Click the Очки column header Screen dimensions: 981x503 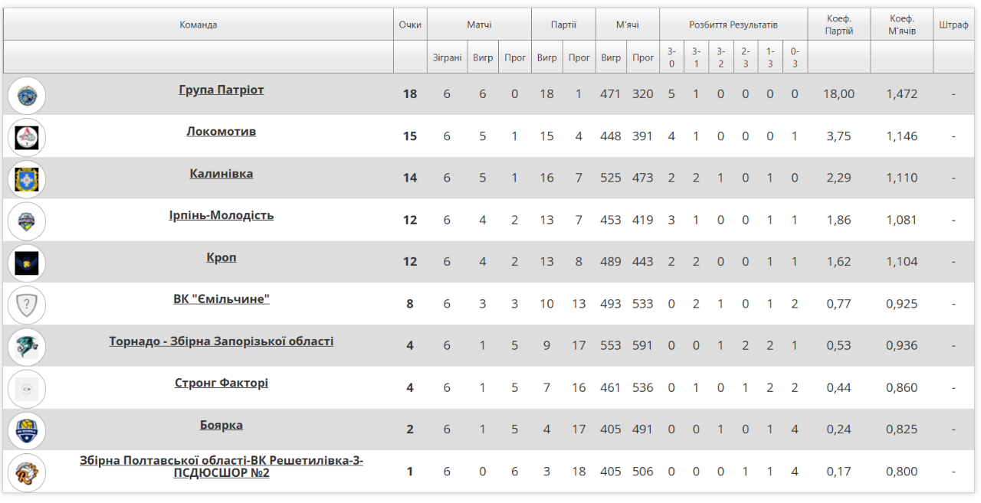pyautogui.click(x=410, y=24)
